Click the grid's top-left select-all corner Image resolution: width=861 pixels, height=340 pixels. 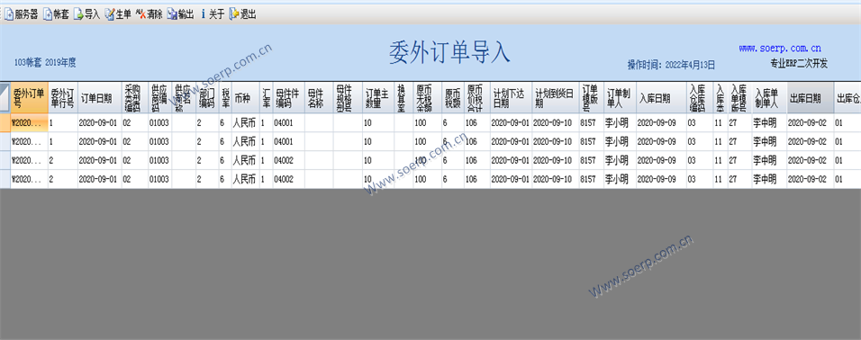(x=5, y=98)
